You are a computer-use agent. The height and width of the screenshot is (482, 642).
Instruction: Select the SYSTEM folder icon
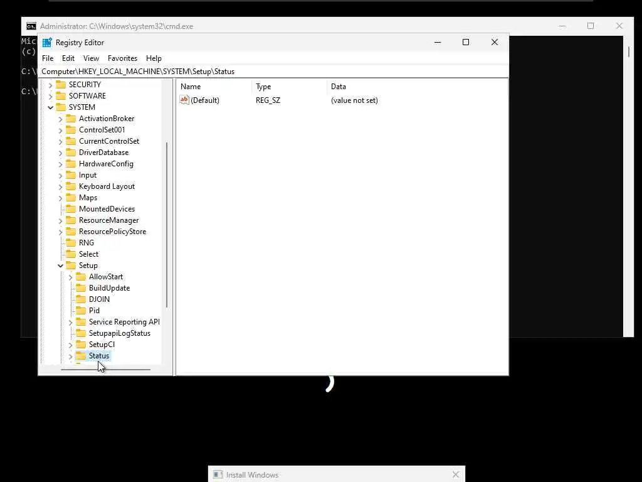pos(61,107)
